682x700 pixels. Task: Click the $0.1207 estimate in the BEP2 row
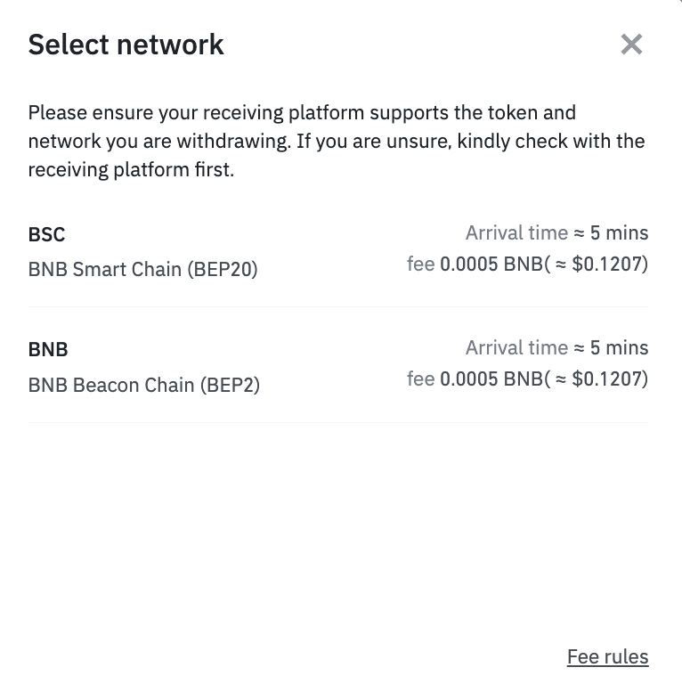point(606,379)
